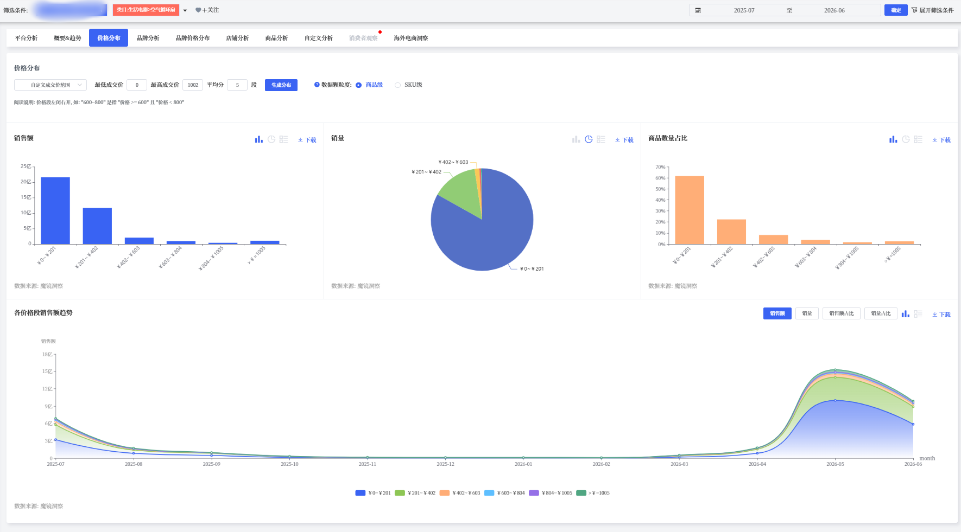Viewport: 961px width, 532px height.
Task: Select the 销量占比 trend button
Action: point(881,313)
